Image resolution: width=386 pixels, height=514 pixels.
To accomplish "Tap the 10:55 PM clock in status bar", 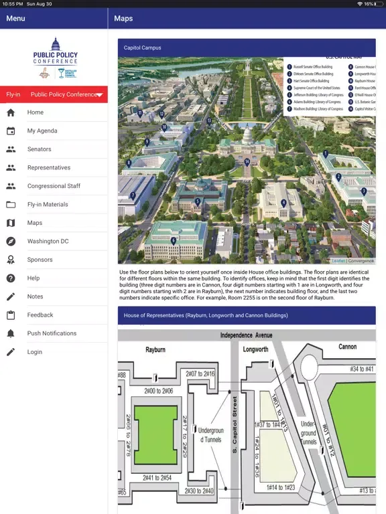I will pyautogui.click(x=13, y=4).
